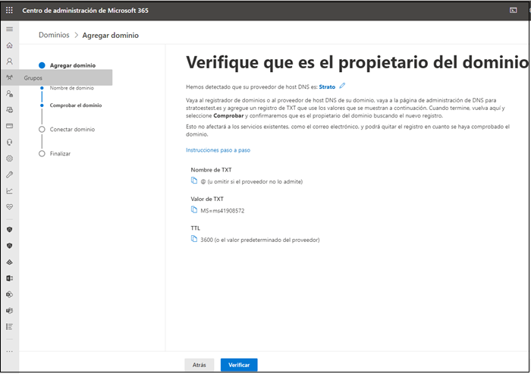Open Health heart icon in sidebar
The image size is (531, 374).
(x=9, y=207)
